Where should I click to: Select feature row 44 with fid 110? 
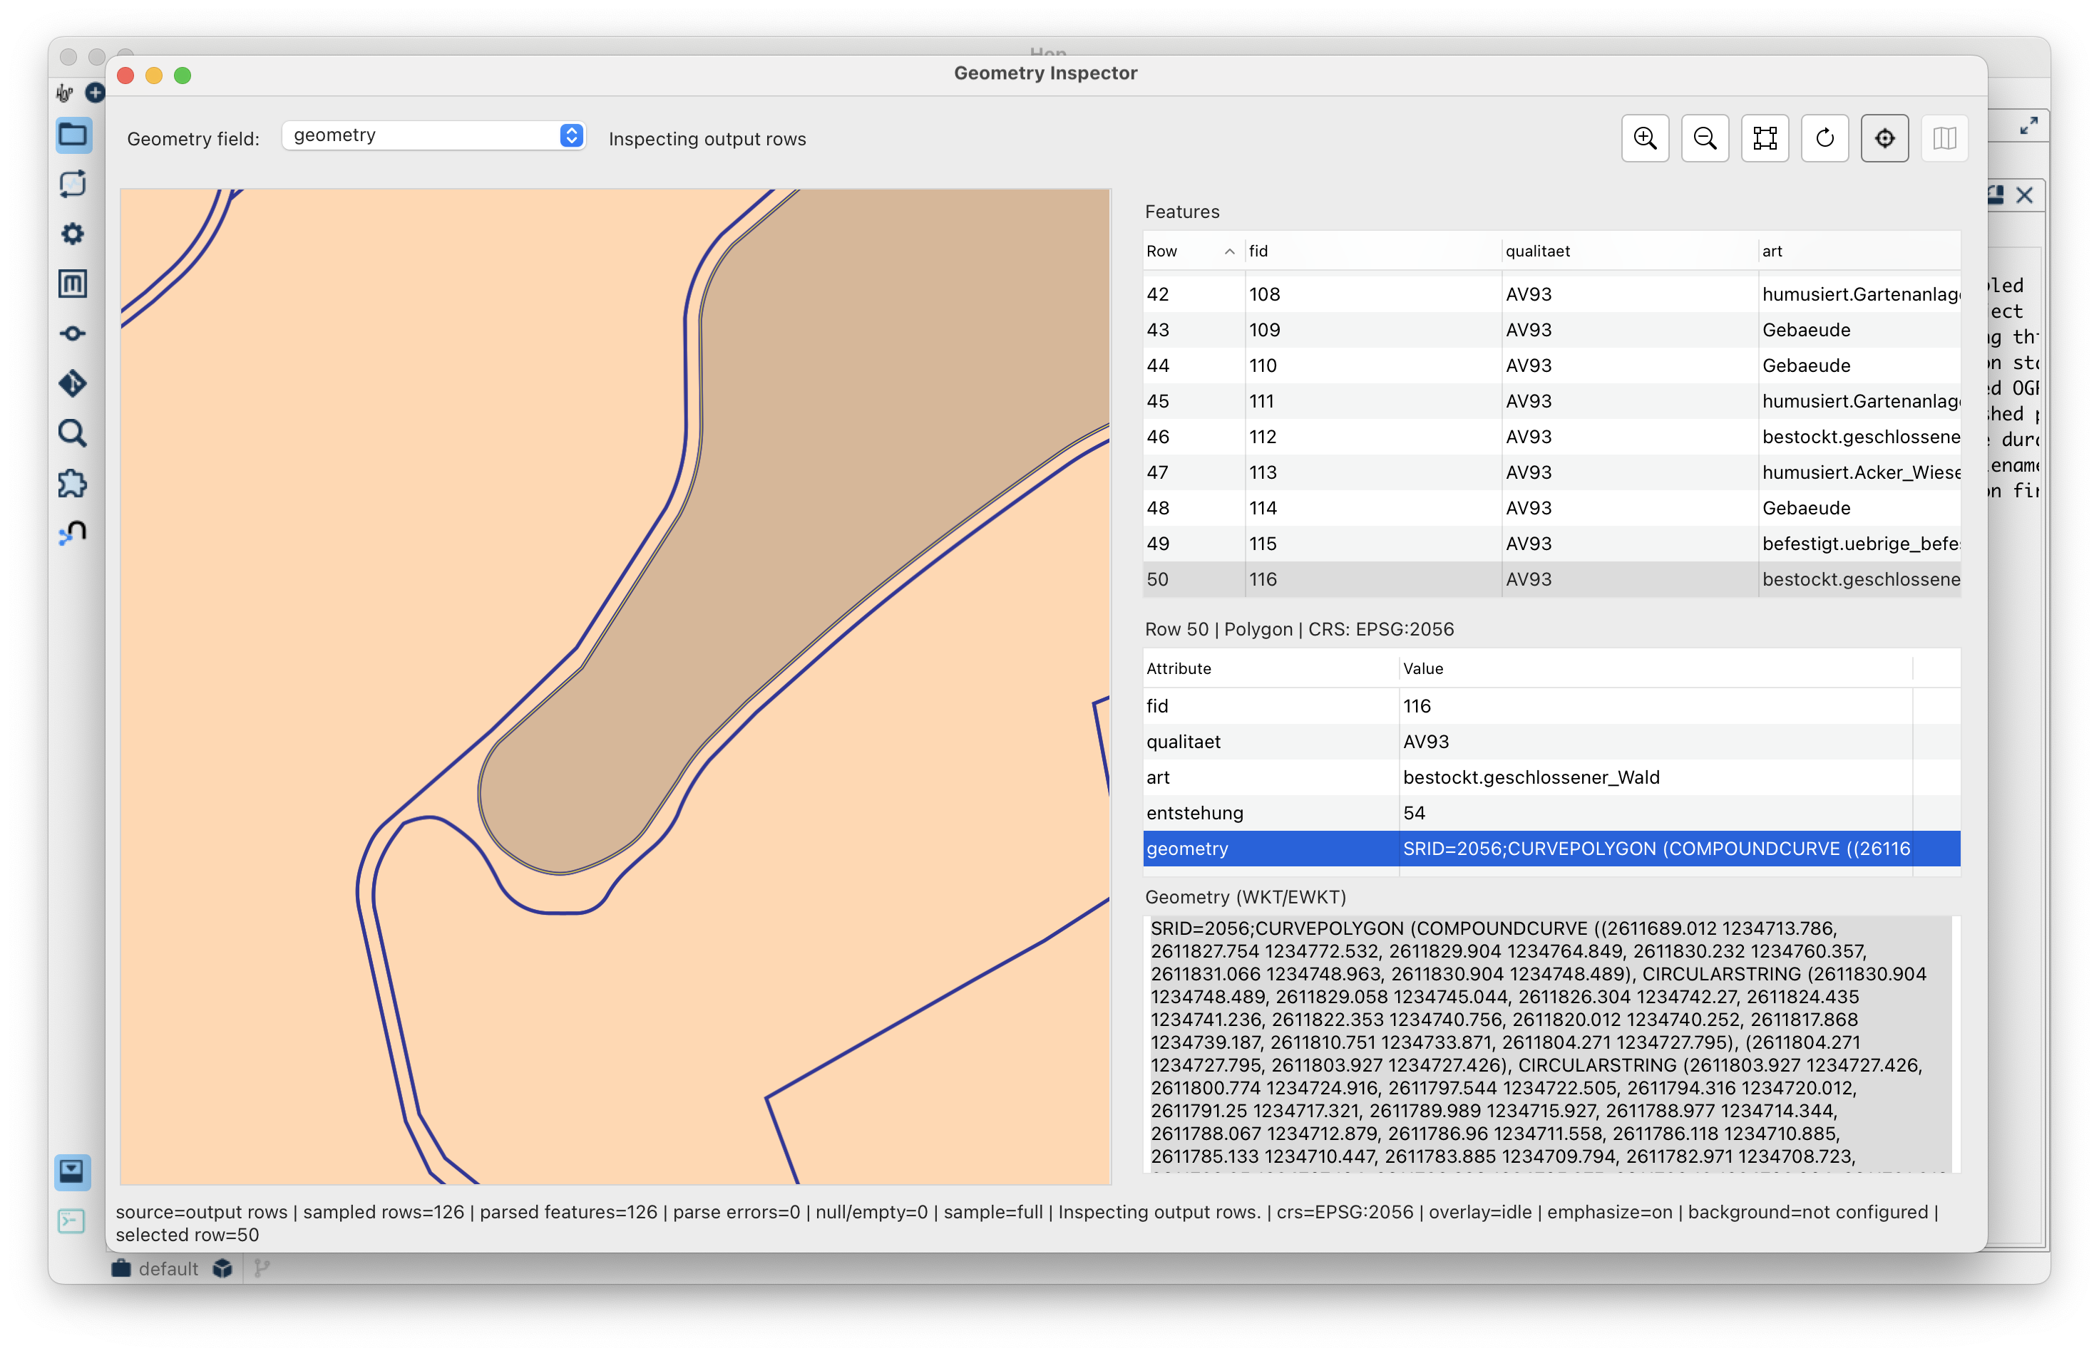tap(1551, 366)
